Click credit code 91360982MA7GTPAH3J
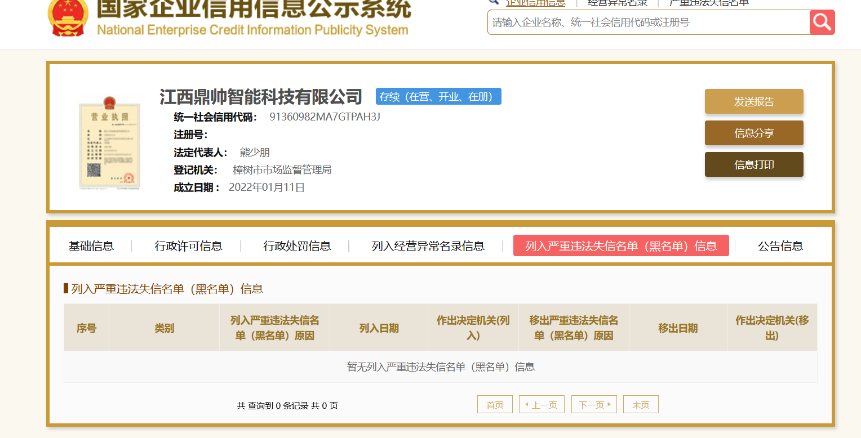The width and height of the screenshot is (861, 438). pyautogui.click(x=325, y=117)
